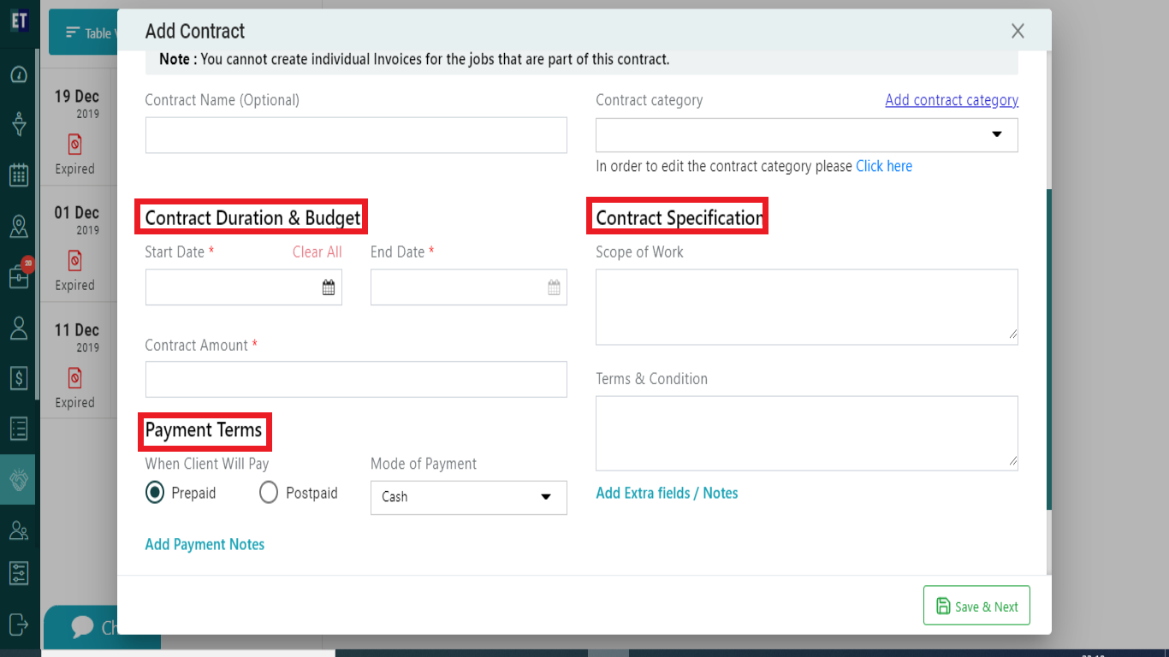Image resolution: width=1169 pixels, height=657 pixels.
Task: Click the Save & Next button
Action: (976, 606)
